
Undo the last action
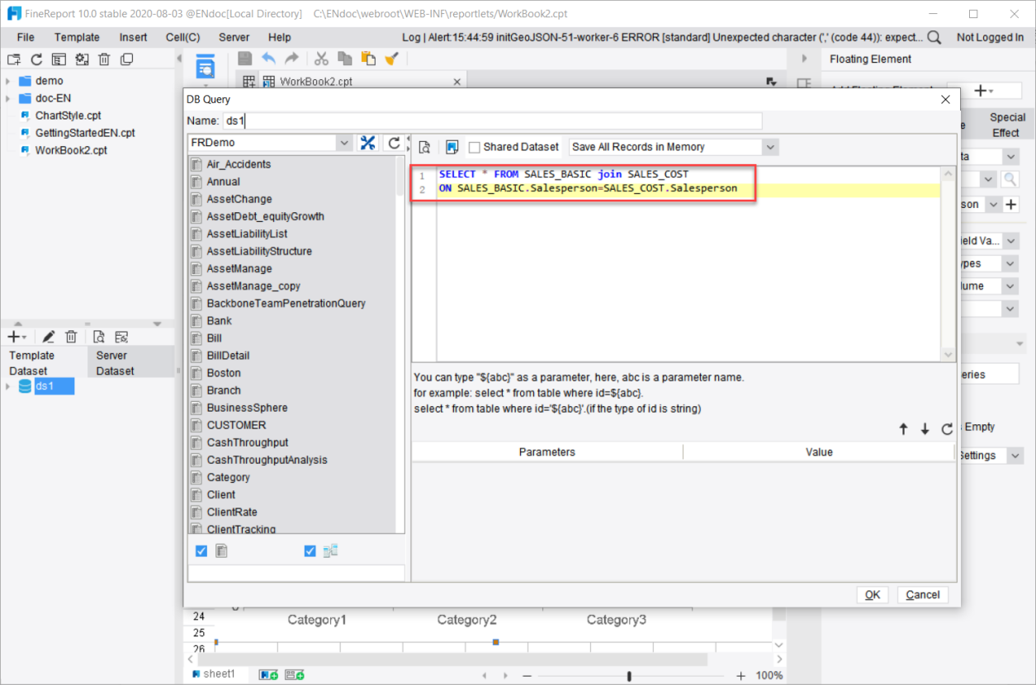click(x=268, y=59)
